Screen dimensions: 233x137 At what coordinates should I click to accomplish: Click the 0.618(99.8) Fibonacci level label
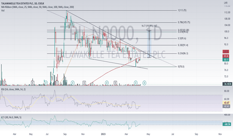pyautogui.click(x=183, y=32)
